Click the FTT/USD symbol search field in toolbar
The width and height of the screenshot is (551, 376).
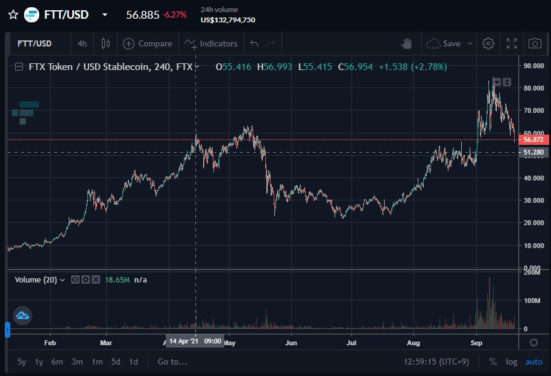[x=34, y=43]
